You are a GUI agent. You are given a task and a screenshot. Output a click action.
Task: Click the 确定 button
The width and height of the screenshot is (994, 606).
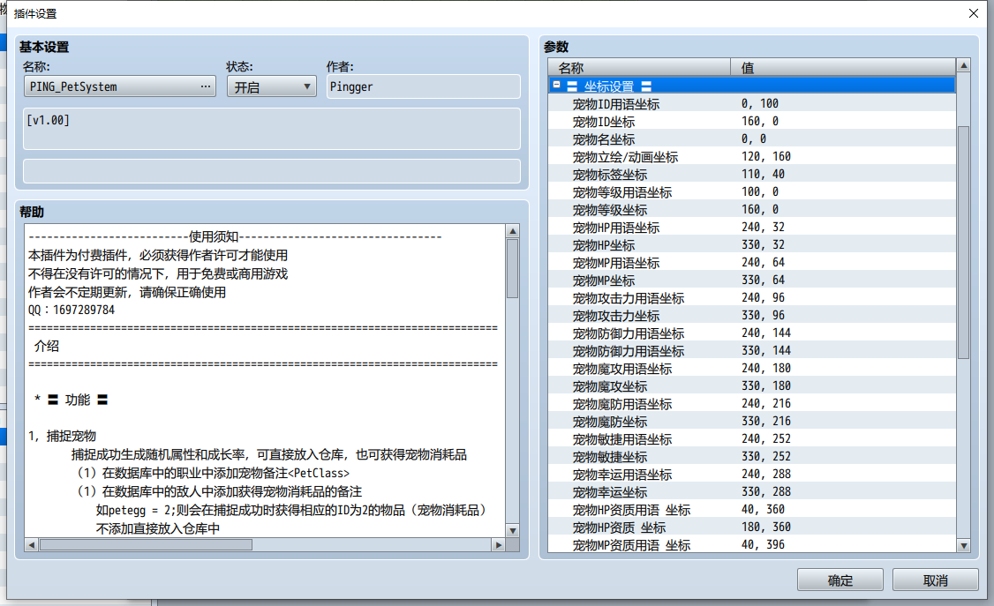[x=840, y=580]
